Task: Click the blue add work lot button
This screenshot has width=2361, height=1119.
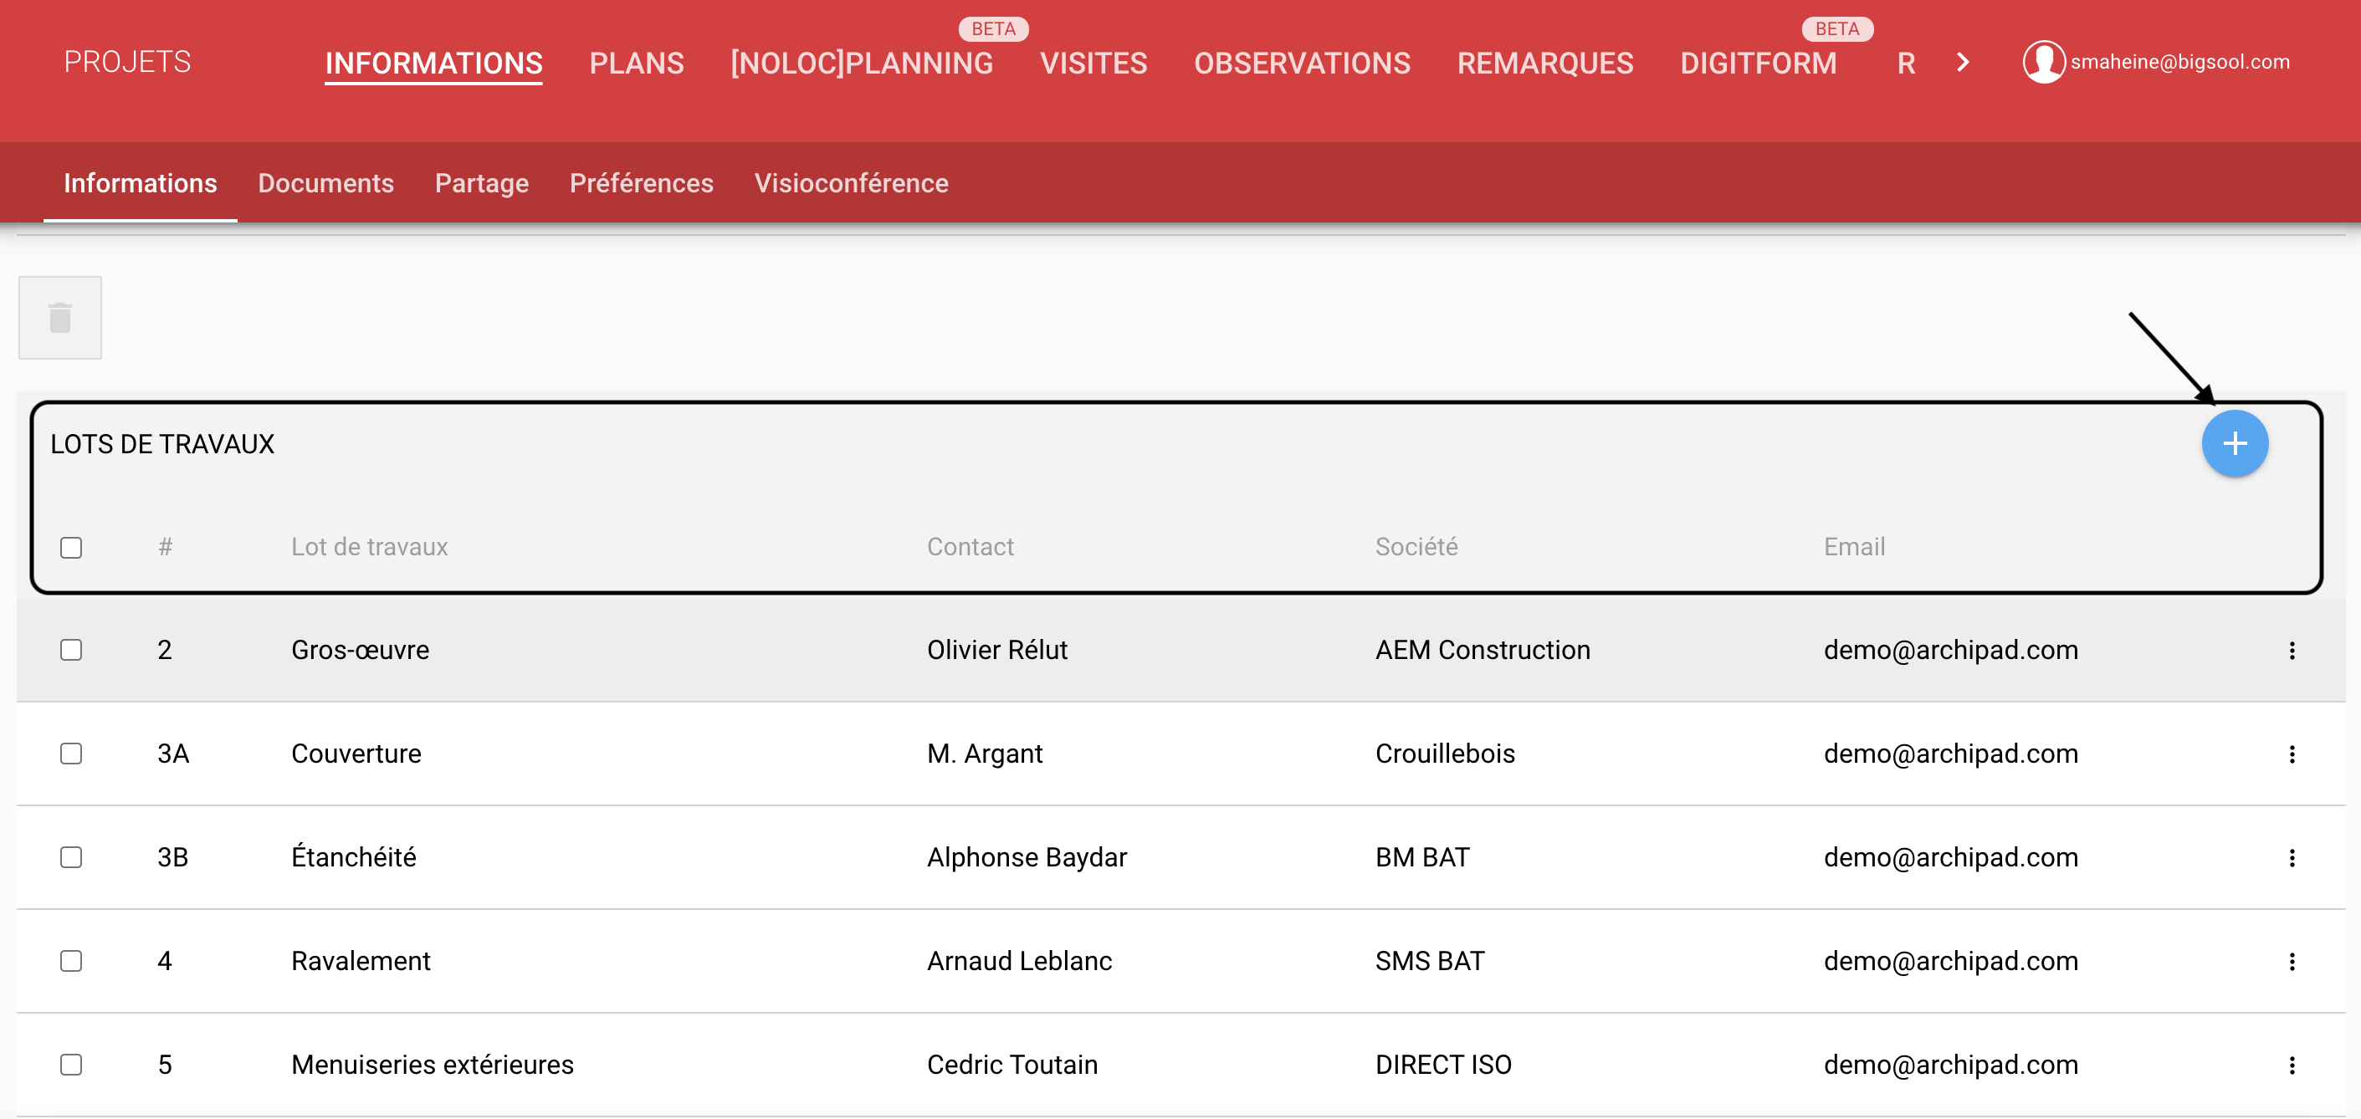Action: (x=2234, y=443)
